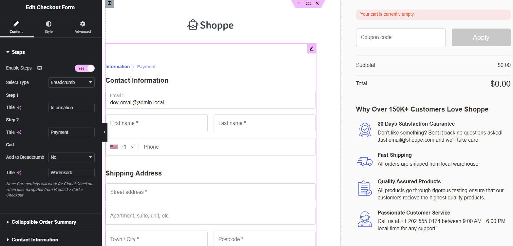
Task: Go to the Payment breadcrumb step
Action: (x=146, y=67)
